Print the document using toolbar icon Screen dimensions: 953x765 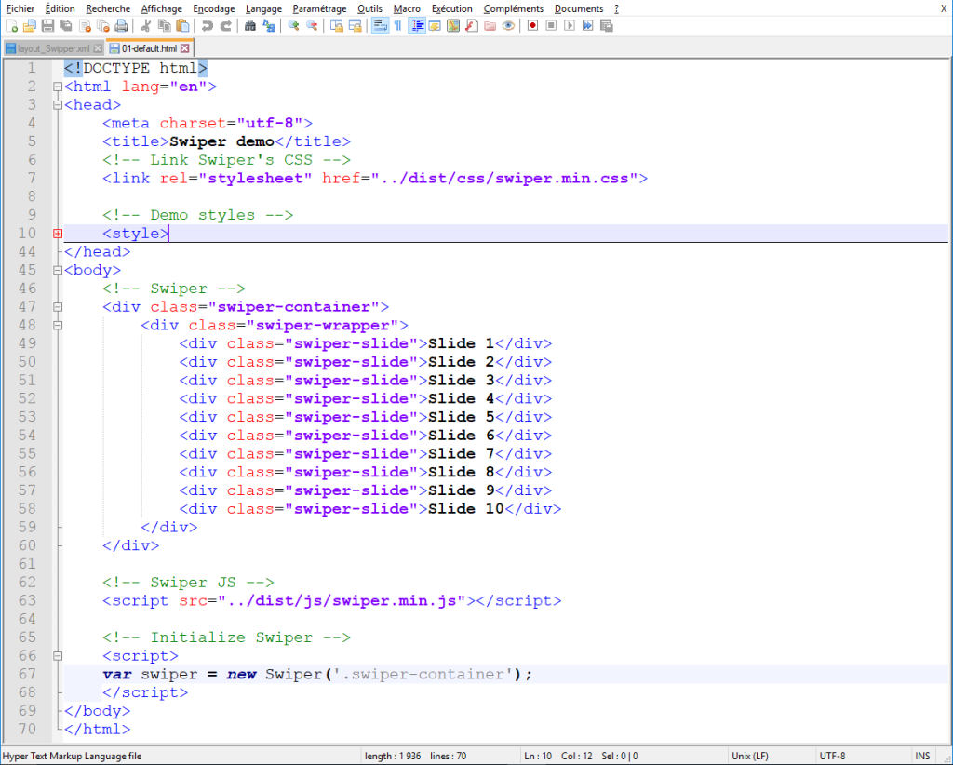click(122, 25)
